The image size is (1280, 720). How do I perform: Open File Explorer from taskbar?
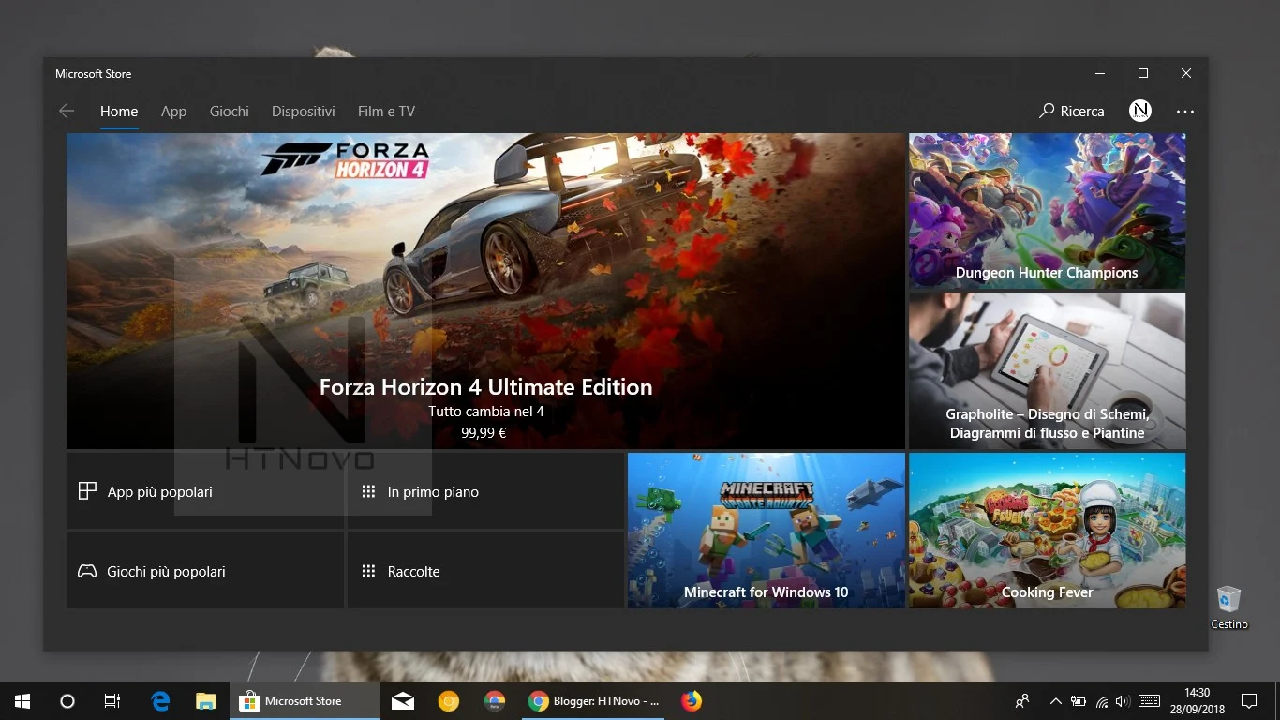point(205,701)
